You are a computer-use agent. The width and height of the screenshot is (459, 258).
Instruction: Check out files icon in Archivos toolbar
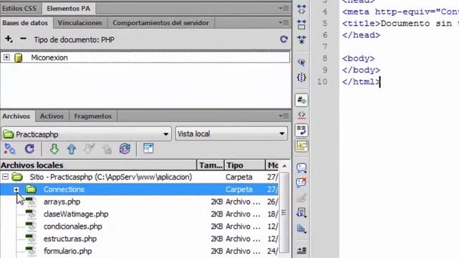89,149
